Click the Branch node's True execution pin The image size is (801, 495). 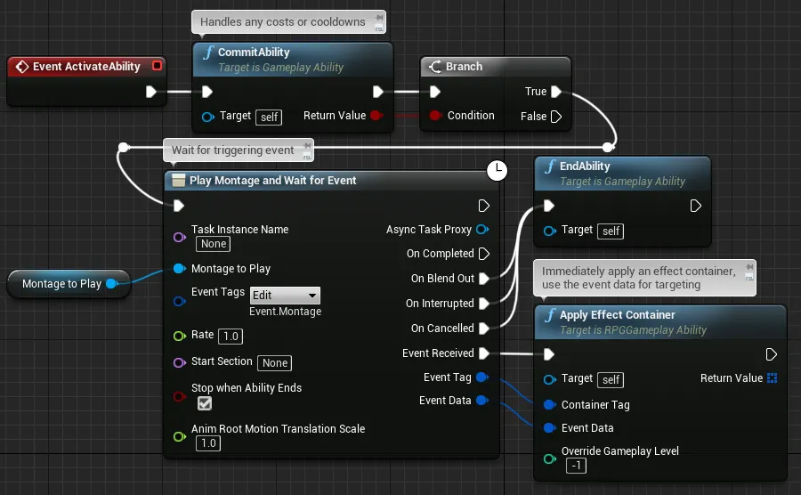[x=556, y=92]
